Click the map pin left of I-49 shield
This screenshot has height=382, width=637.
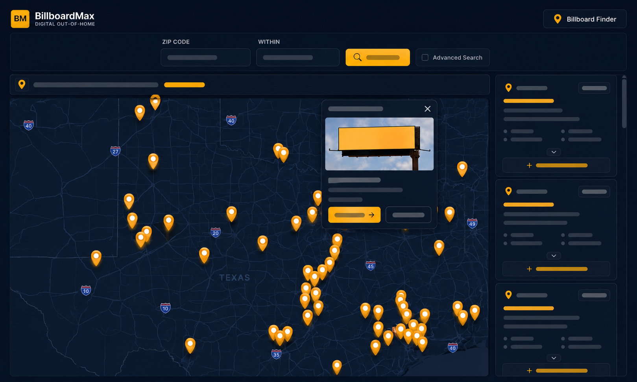449,214
